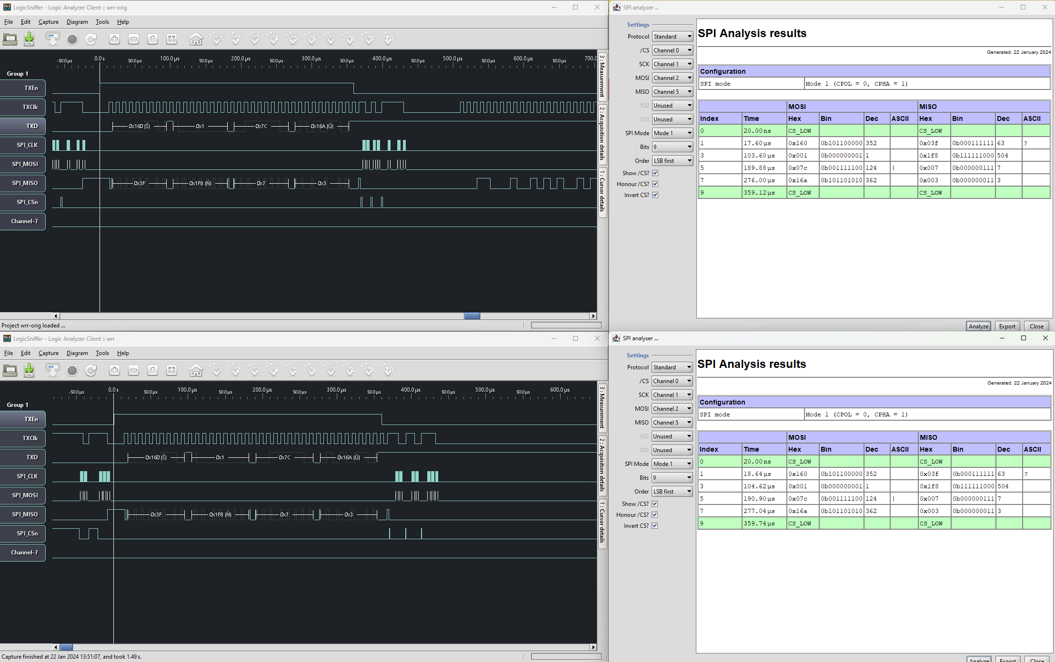
Task: Zoom in icon in bottom wrr toolbar
Action: click(x=114, y=370)
